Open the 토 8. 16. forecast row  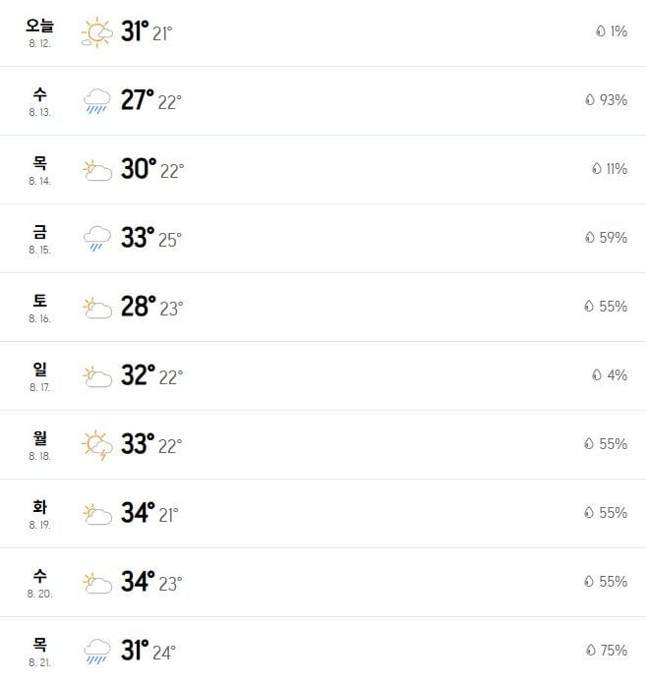(323, 307)
